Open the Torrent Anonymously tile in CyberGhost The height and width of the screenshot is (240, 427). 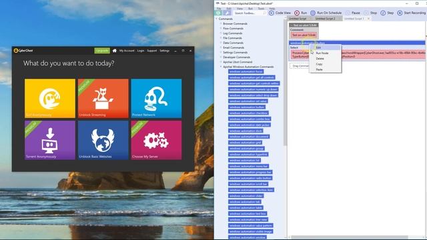(50, 140)
